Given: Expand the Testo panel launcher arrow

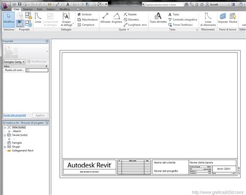Looking at the screenshot, I should click(197, 30).
